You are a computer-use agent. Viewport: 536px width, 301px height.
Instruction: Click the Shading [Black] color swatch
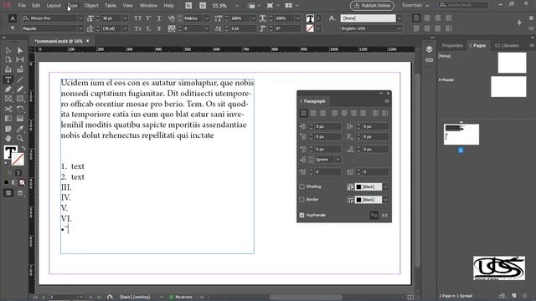coord(368,187)
